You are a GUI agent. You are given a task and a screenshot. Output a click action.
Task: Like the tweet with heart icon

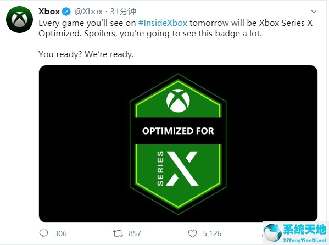(x=192, y=233)
